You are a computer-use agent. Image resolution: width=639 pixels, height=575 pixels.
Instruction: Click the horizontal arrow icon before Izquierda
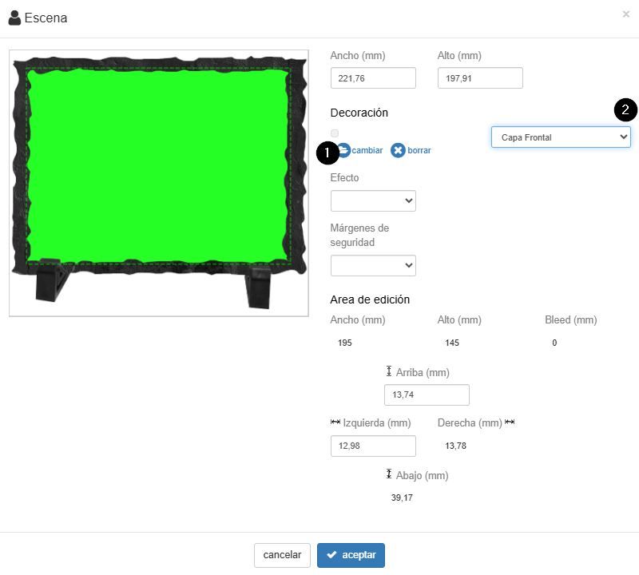point(335,422)
